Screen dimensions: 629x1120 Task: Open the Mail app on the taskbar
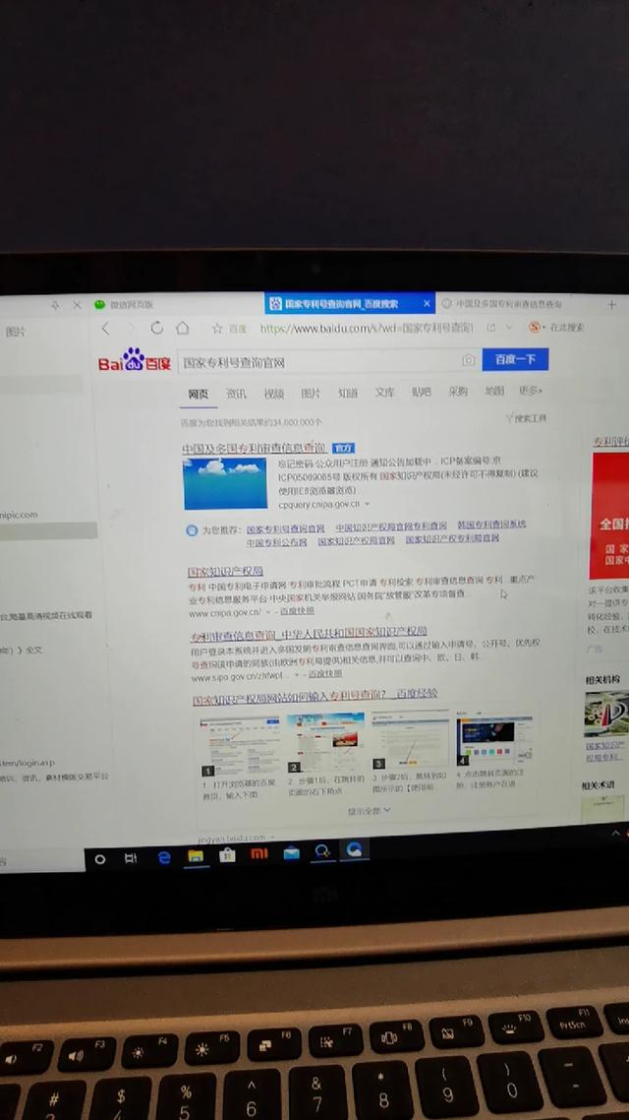click(292, 852)
